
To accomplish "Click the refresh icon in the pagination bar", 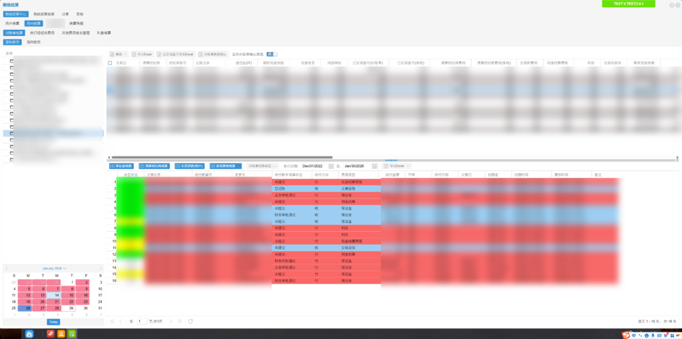I will click(191, 321).
